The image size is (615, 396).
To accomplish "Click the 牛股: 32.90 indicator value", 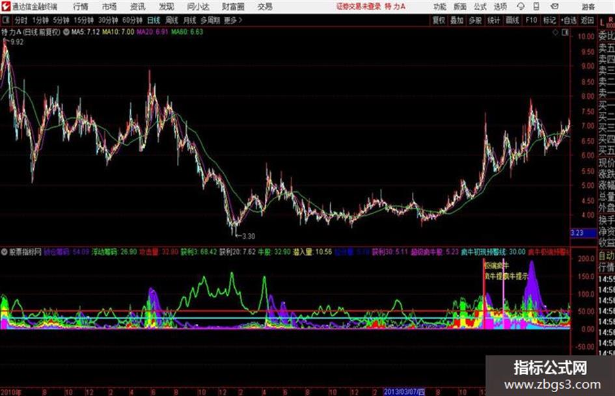I will pos(274,252).
